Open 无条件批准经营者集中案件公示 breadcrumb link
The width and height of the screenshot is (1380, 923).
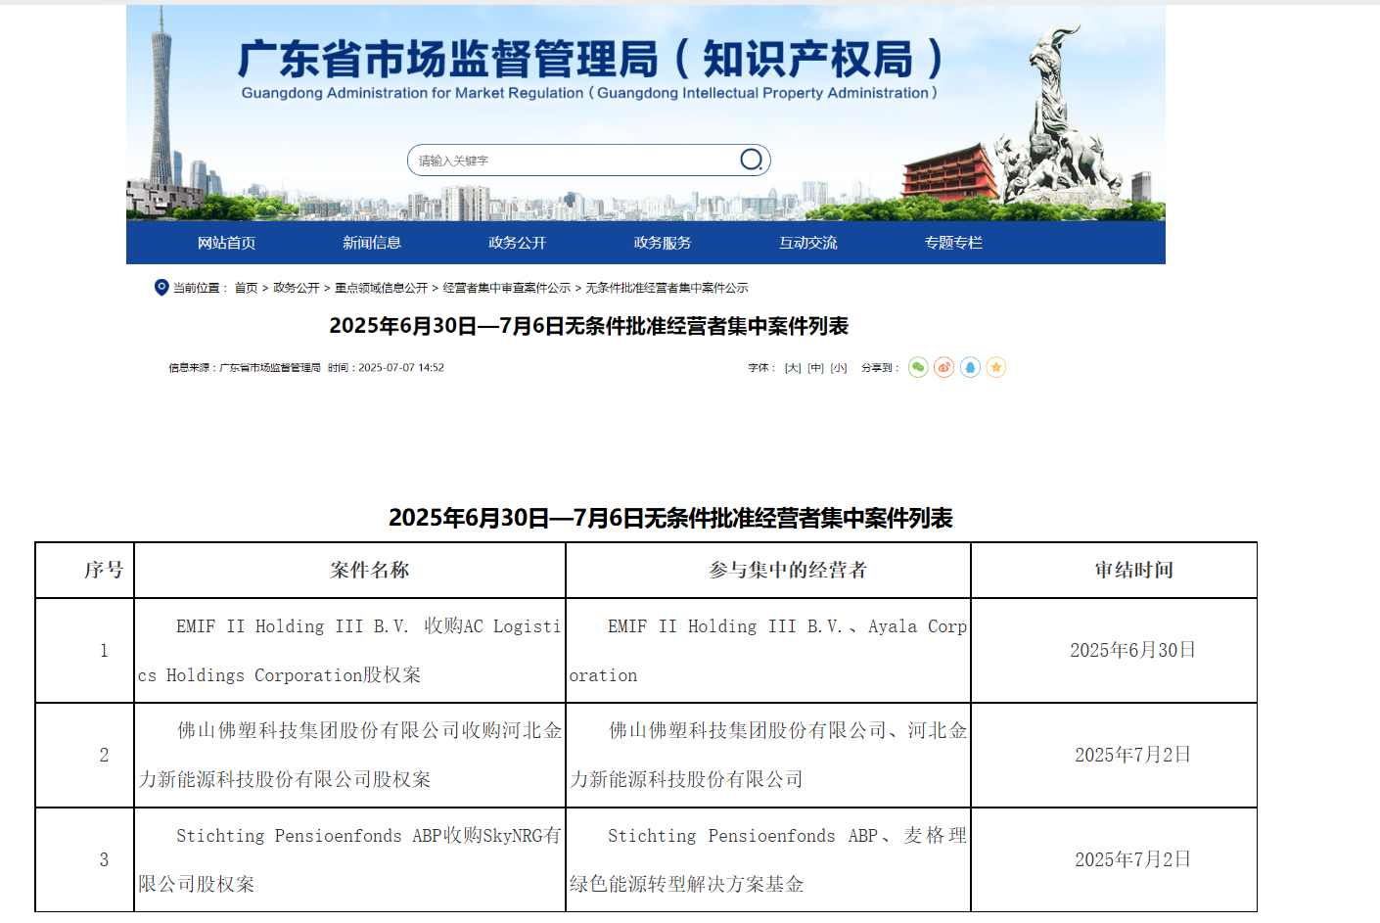[x=667, y=288]
